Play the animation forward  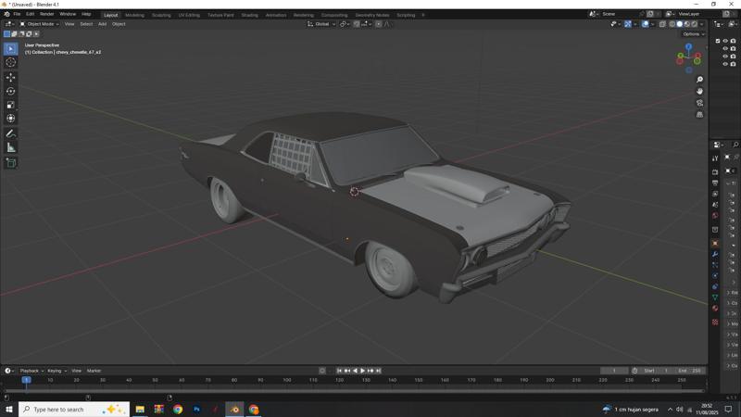pyautogui.click(x=362, y=371)
